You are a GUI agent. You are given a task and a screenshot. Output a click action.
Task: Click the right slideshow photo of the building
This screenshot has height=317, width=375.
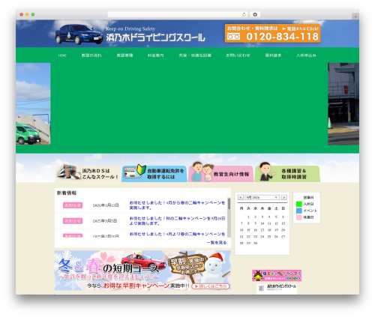[343, 103]
